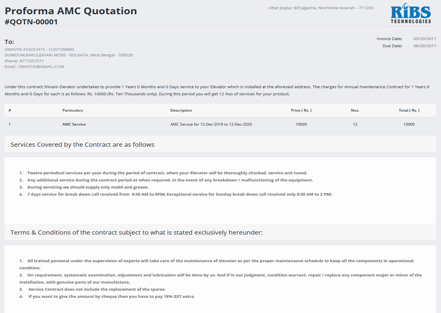Click the Proforma AMC Quotation title

pyautogui.click(x=71, y=11)
